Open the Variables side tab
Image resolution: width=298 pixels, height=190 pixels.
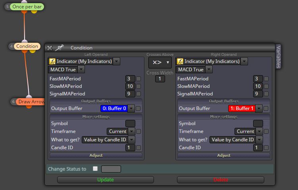coord(278,57)
